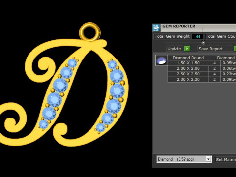
Task: Click quantity cell of 2.50 X 2.50 row
Action: click(214, 74)
